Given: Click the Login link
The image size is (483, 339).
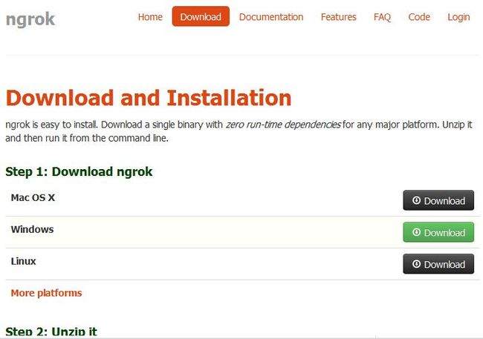Looking at the screenshot, I should click(x=458, y=16).
